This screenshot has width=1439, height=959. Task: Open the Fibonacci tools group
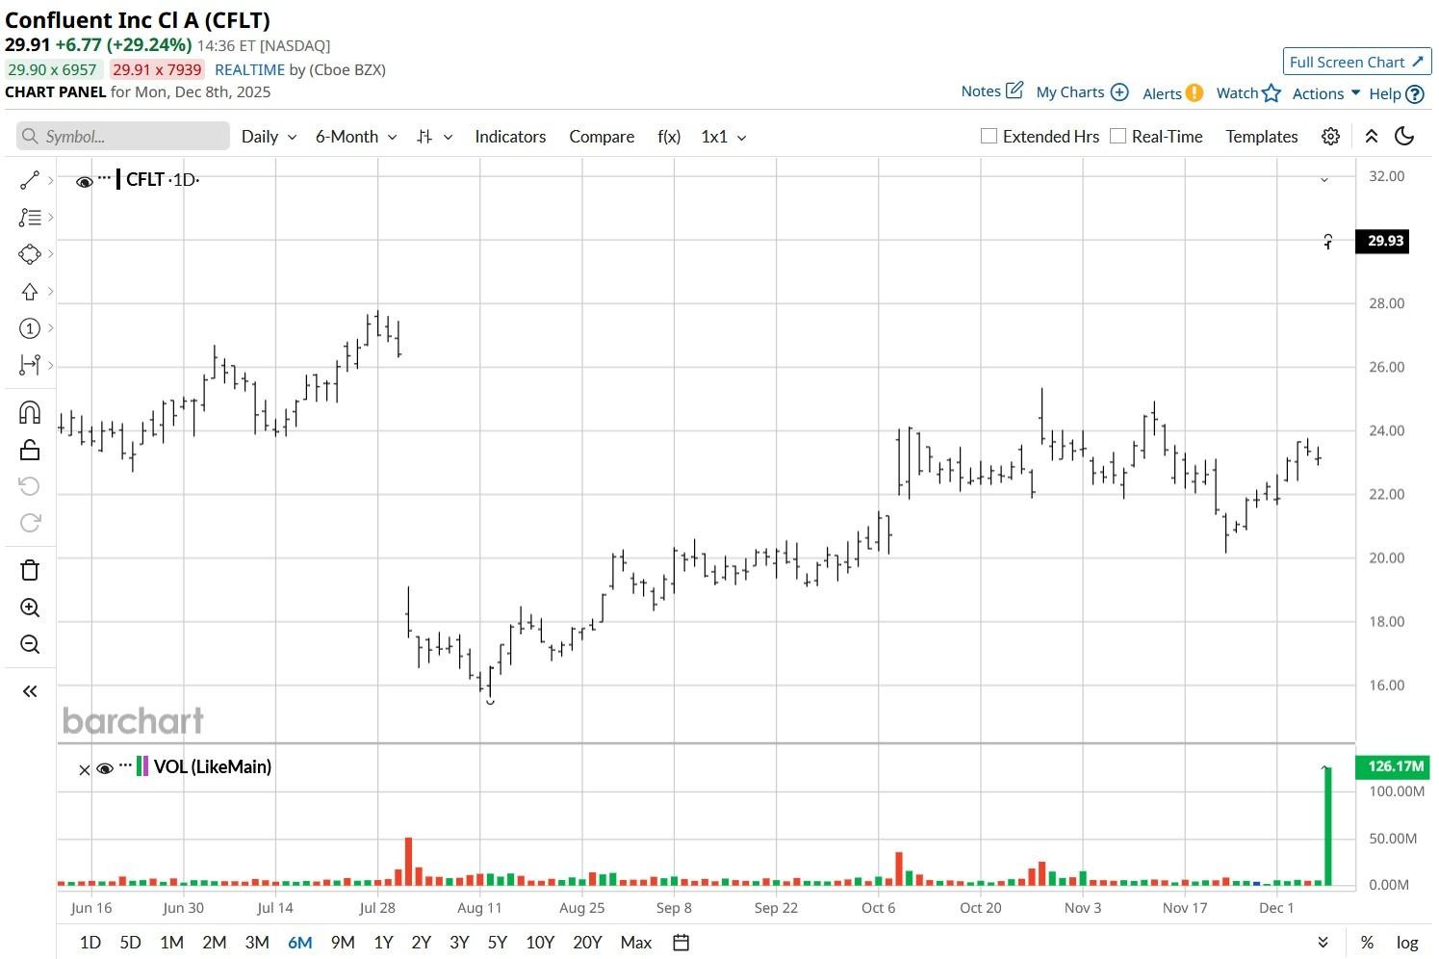coord(30,218)
